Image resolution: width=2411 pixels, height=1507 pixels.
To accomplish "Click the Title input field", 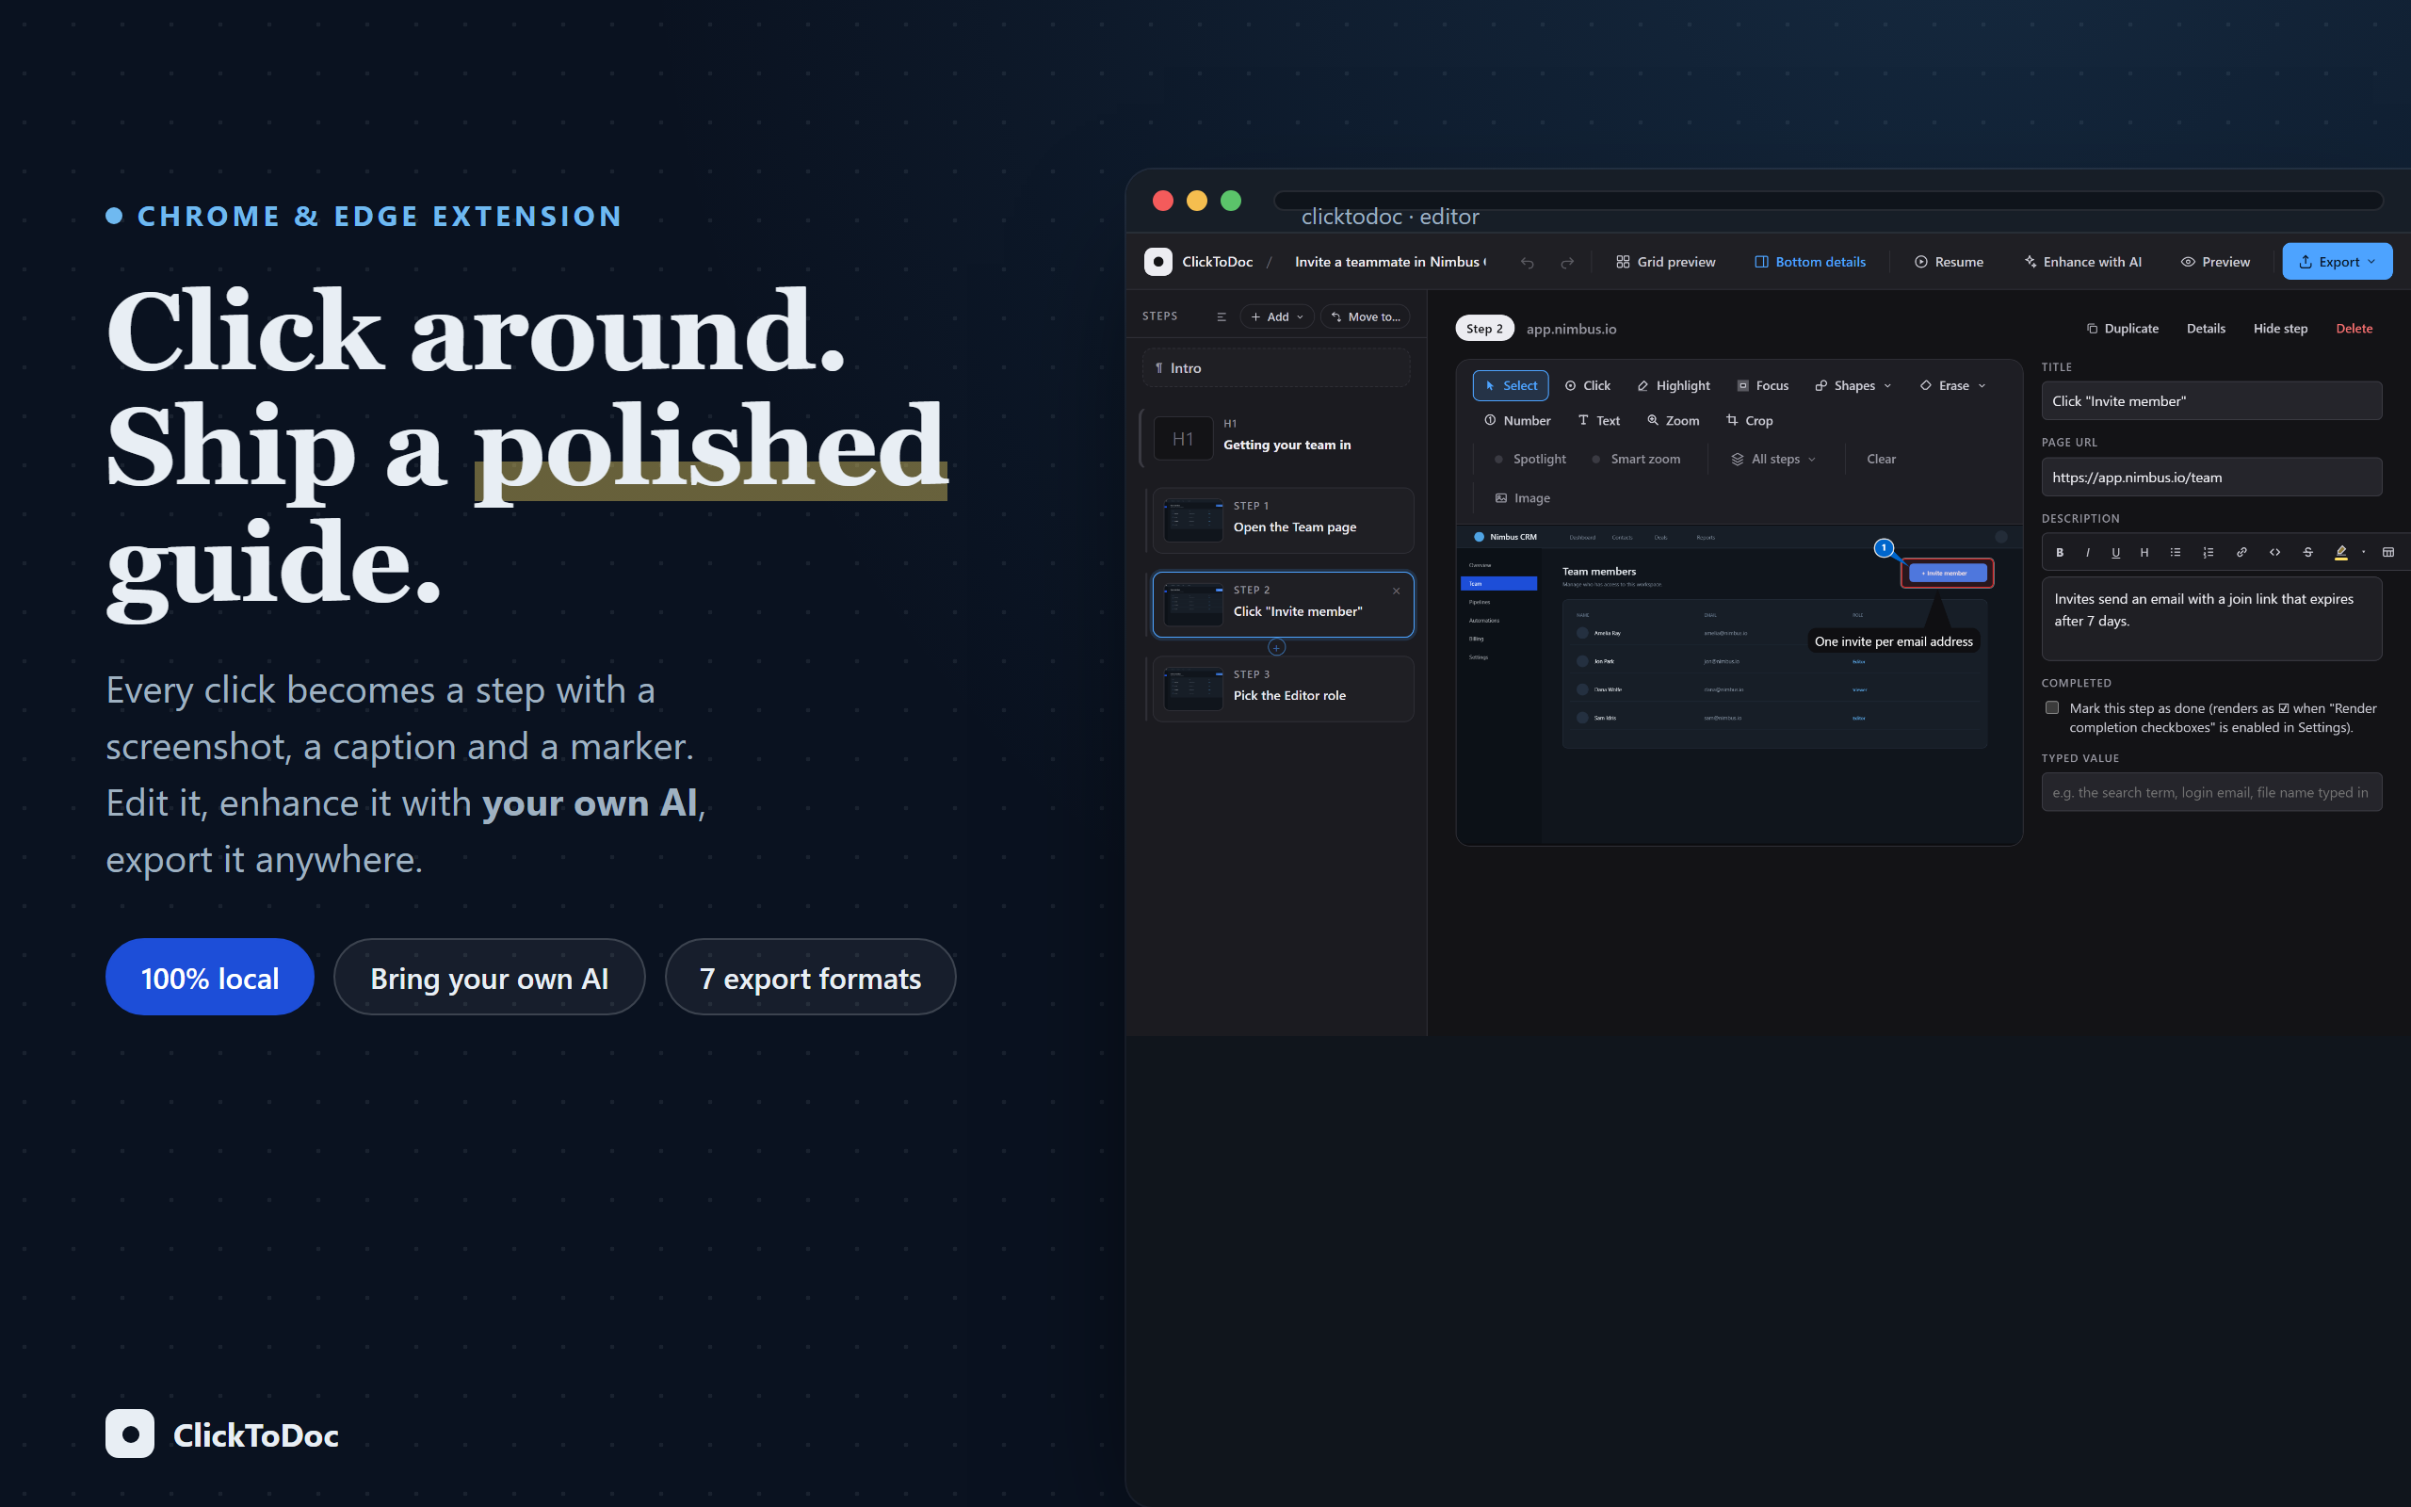I will (2211, 400).
